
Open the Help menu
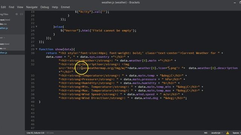tap(55, 7)
